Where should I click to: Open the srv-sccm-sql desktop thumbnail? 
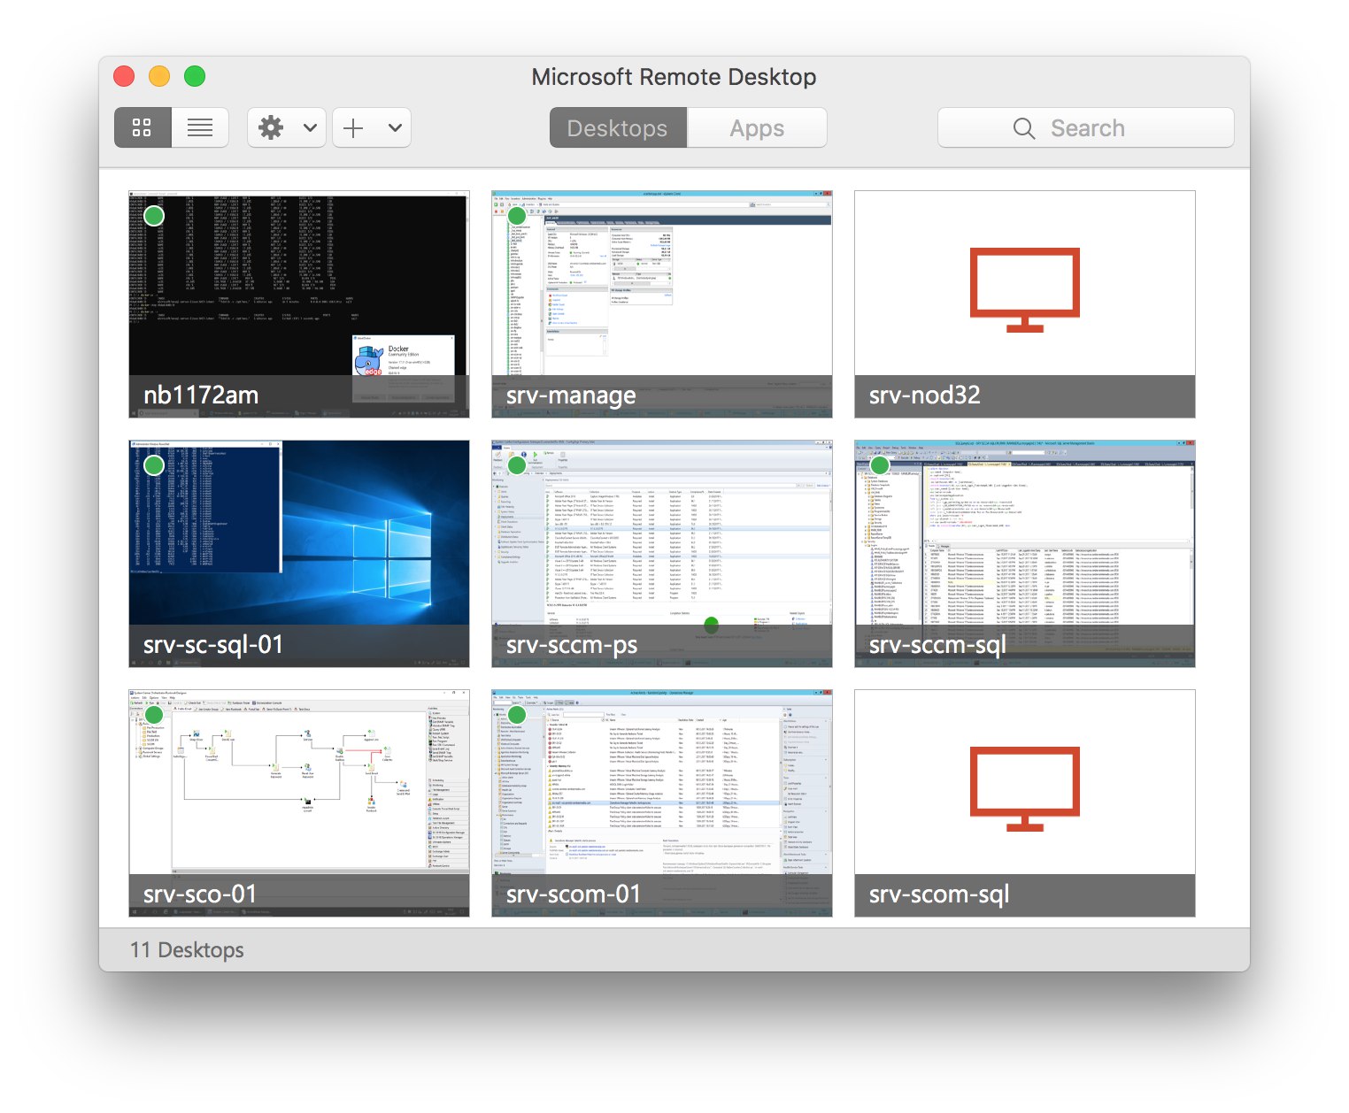(1025, 554)
